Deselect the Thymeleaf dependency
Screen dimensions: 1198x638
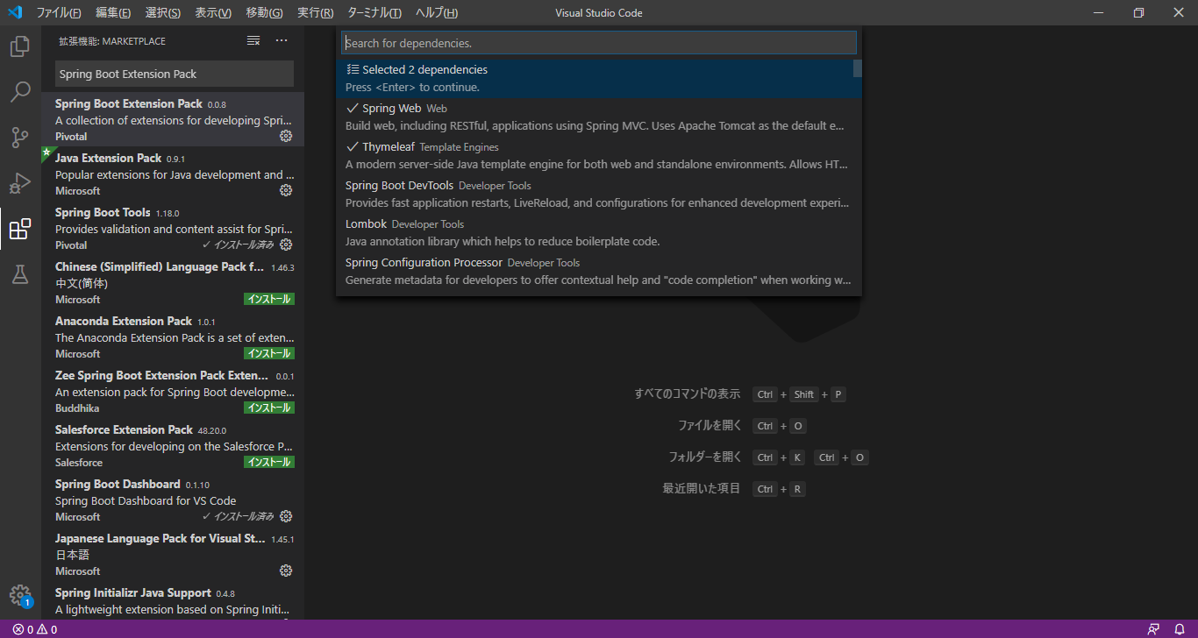click(599, 156)
